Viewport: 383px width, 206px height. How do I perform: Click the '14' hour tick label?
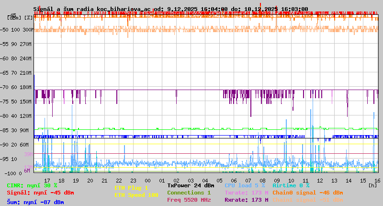point(349,181)
